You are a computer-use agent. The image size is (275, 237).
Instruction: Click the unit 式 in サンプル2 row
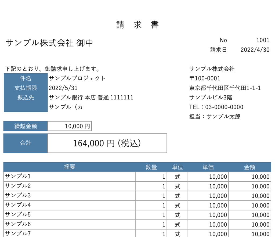[178, 186]
